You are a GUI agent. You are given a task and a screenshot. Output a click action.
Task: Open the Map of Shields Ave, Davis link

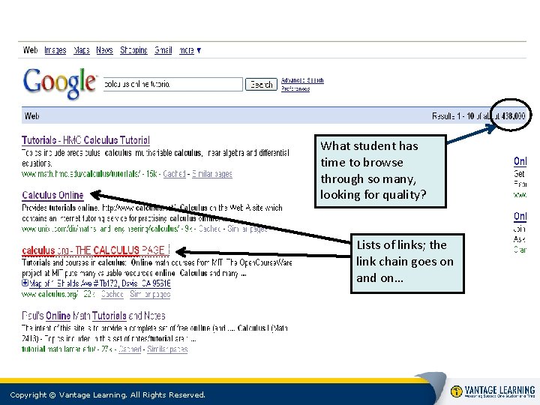(x=100, y=283)
